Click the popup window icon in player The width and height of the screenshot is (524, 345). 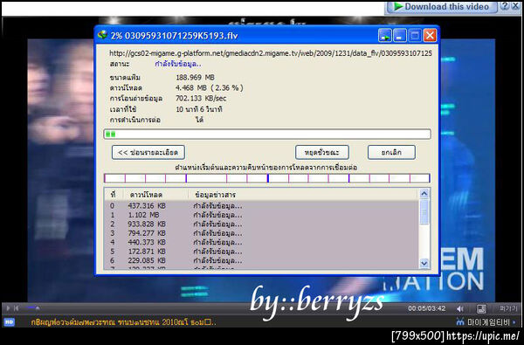pos(481,308)
